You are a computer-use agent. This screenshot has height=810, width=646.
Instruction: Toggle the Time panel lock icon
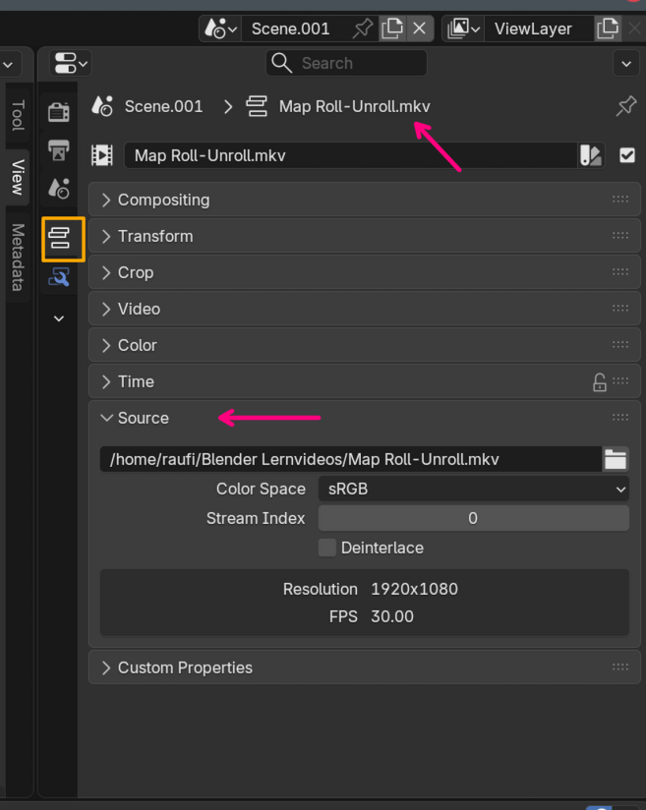(599, 382)
